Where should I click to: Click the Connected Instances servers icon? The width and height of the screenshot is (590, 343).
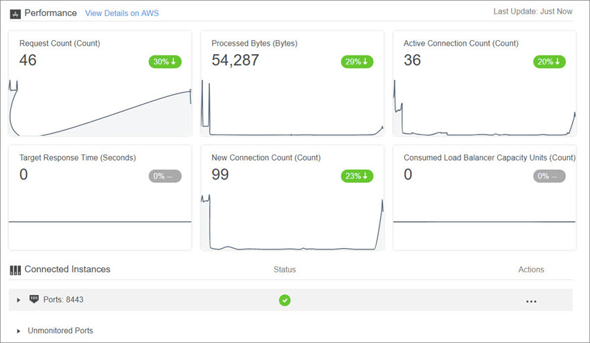point(15,270)
